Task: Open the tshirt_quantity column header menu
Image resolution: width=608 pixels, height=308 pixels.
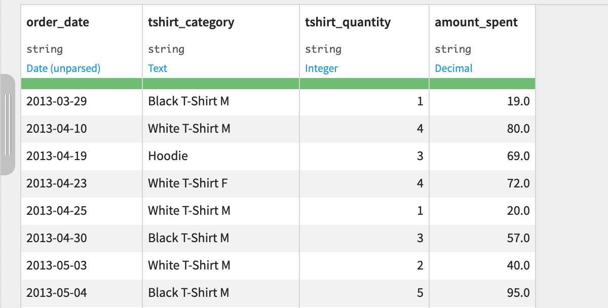Action: click(348, 22)
